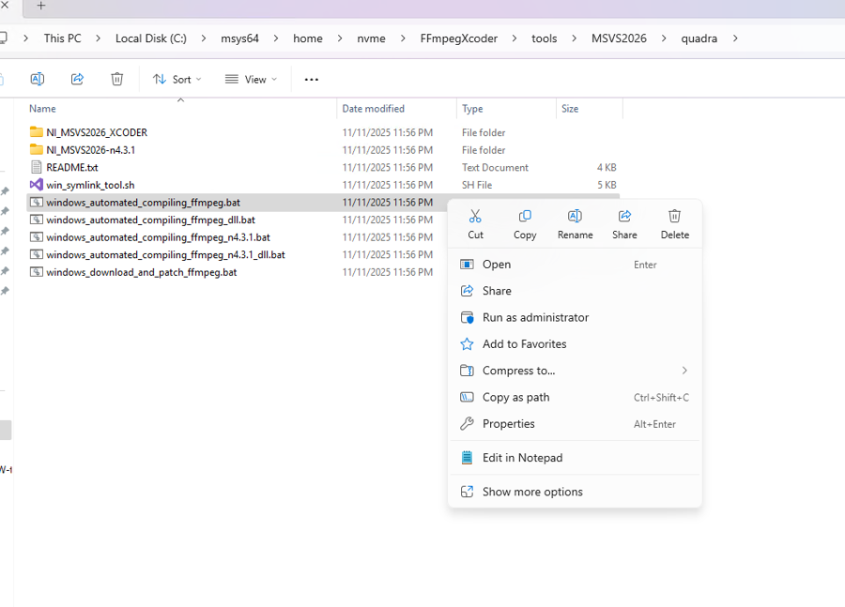Choose Run as administrator
This screenshot has height=607, width=845.
(575, 317)
